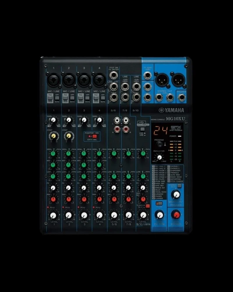Click the PARAMETER knob under the display

pos(159,157)
